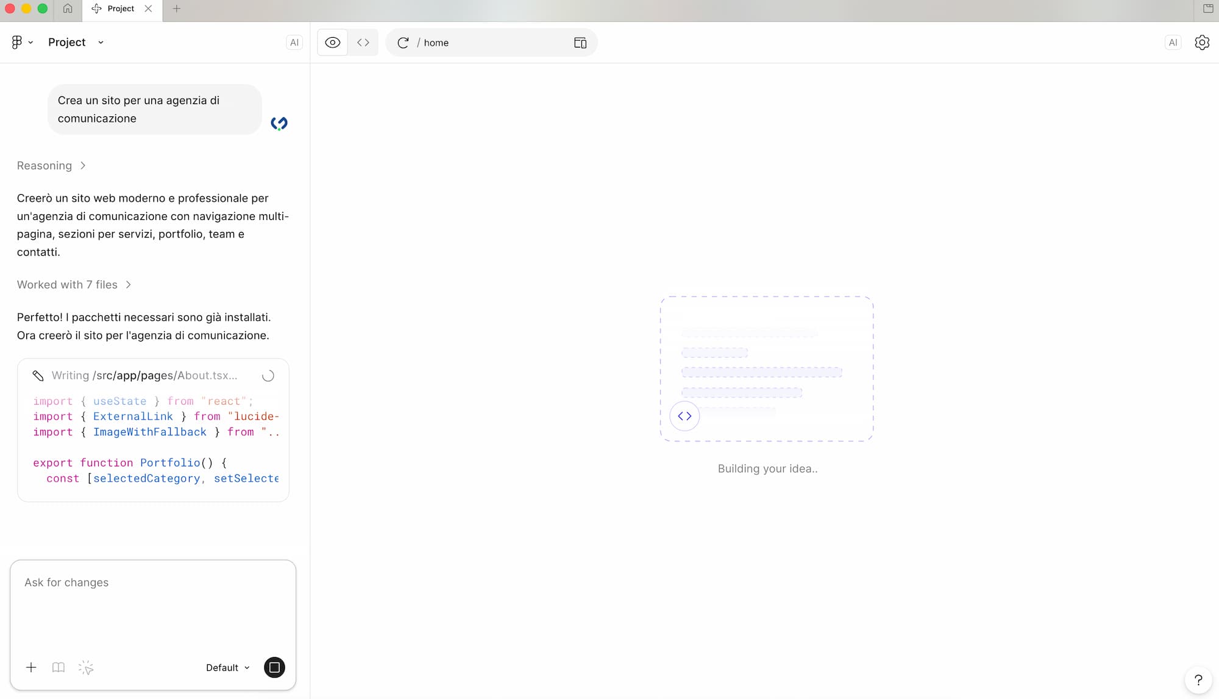Click the reload preview icon
Image resolution: width=1219 pixels, height=699 pixels.
(403, 43)
